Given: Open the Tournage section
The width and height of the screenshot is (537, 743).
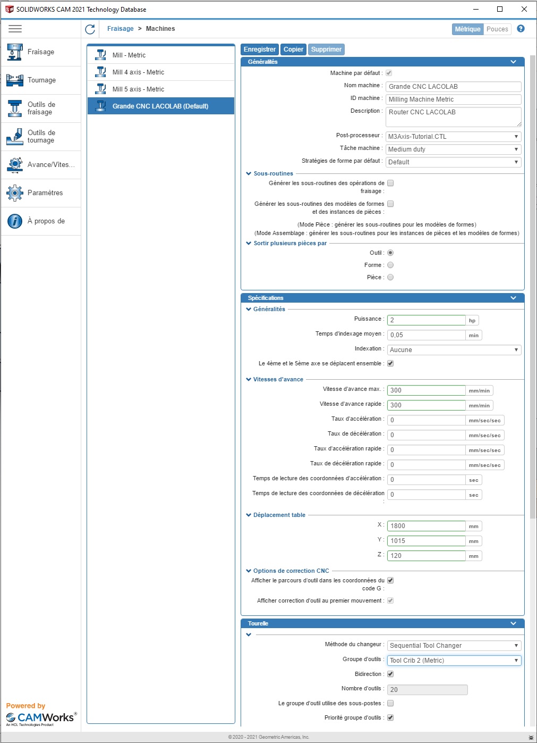Looking at the screenshot, I should pos(41,80).
